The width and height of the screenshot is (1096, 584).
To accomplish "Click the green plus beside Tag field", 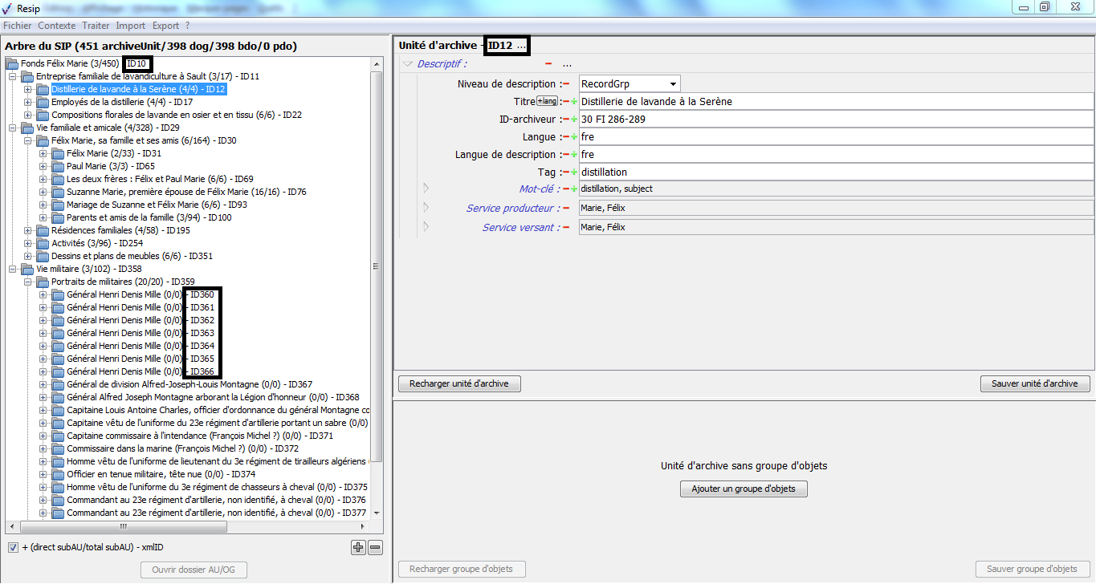I will pos(574,172).
